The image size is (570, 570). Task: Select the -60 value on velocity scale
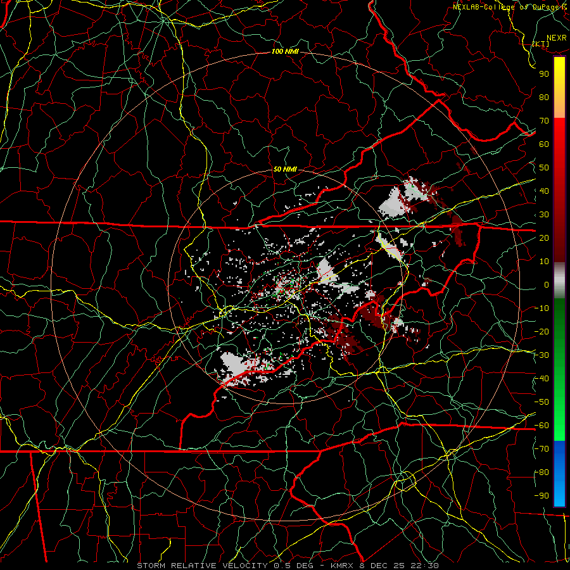point(541,426)
